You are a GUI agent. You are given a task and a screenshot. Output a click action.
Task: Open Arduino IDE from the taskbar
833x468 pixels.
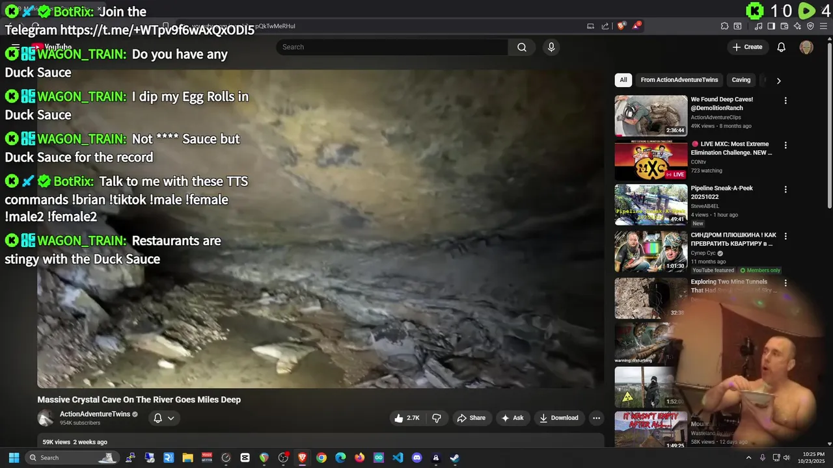(379, 458)
